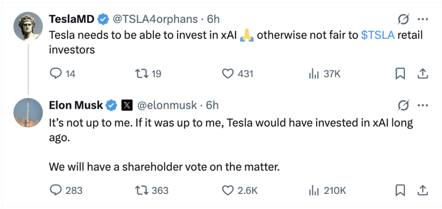Click Elon Musk's rocket profile picture
The width and height of the screenshot is (442, 209).
point(28,112)
